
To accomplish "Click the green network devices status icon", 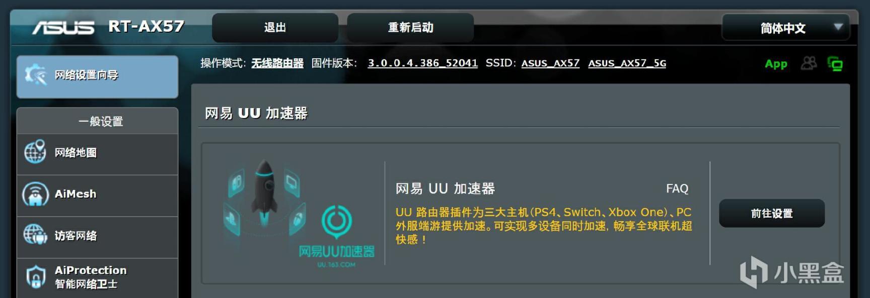I will [835, 64].
